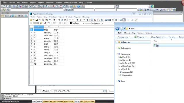Click Печать button in Explorer toolbar
This screenshot has height=103, width=184.
172,37
